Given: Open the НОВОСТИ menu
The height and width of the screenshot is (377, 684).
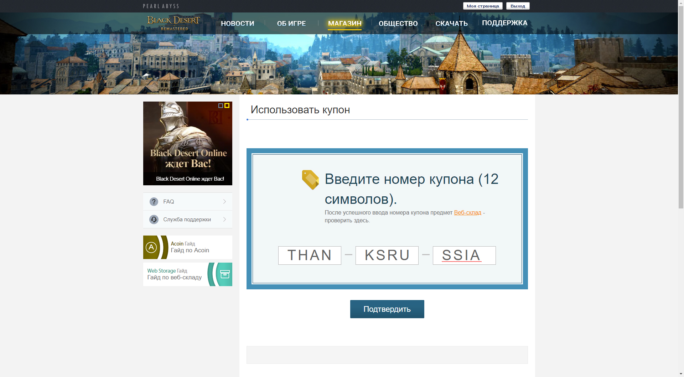Looking at the screenshot, I should click(x=238, y=24).
